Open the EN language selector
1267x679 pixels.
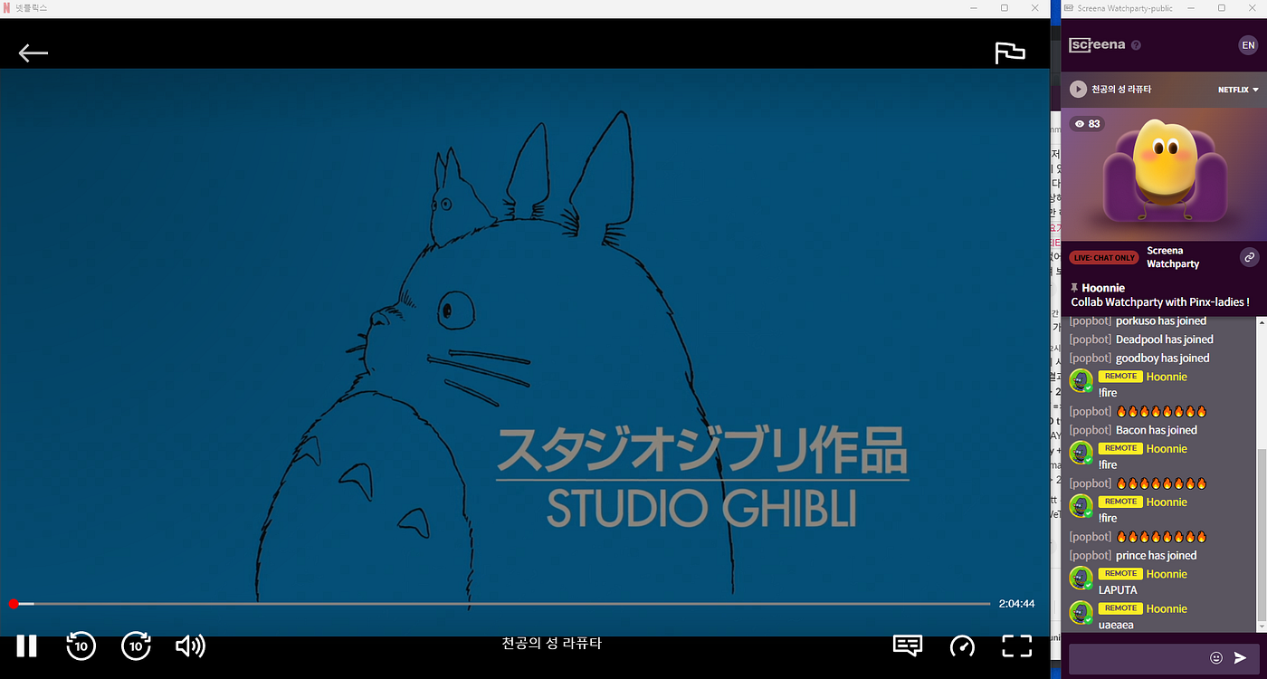tap(1248, 45)
